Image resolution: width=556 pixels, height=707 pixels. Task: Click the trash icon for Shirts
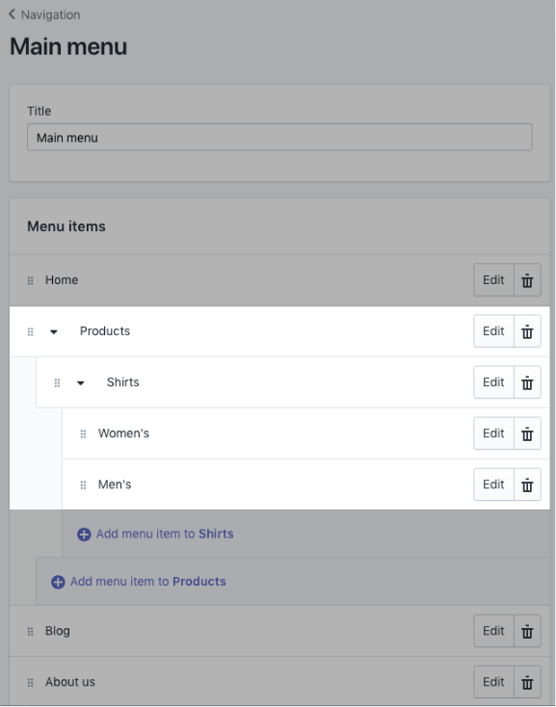tap(527, 382)
